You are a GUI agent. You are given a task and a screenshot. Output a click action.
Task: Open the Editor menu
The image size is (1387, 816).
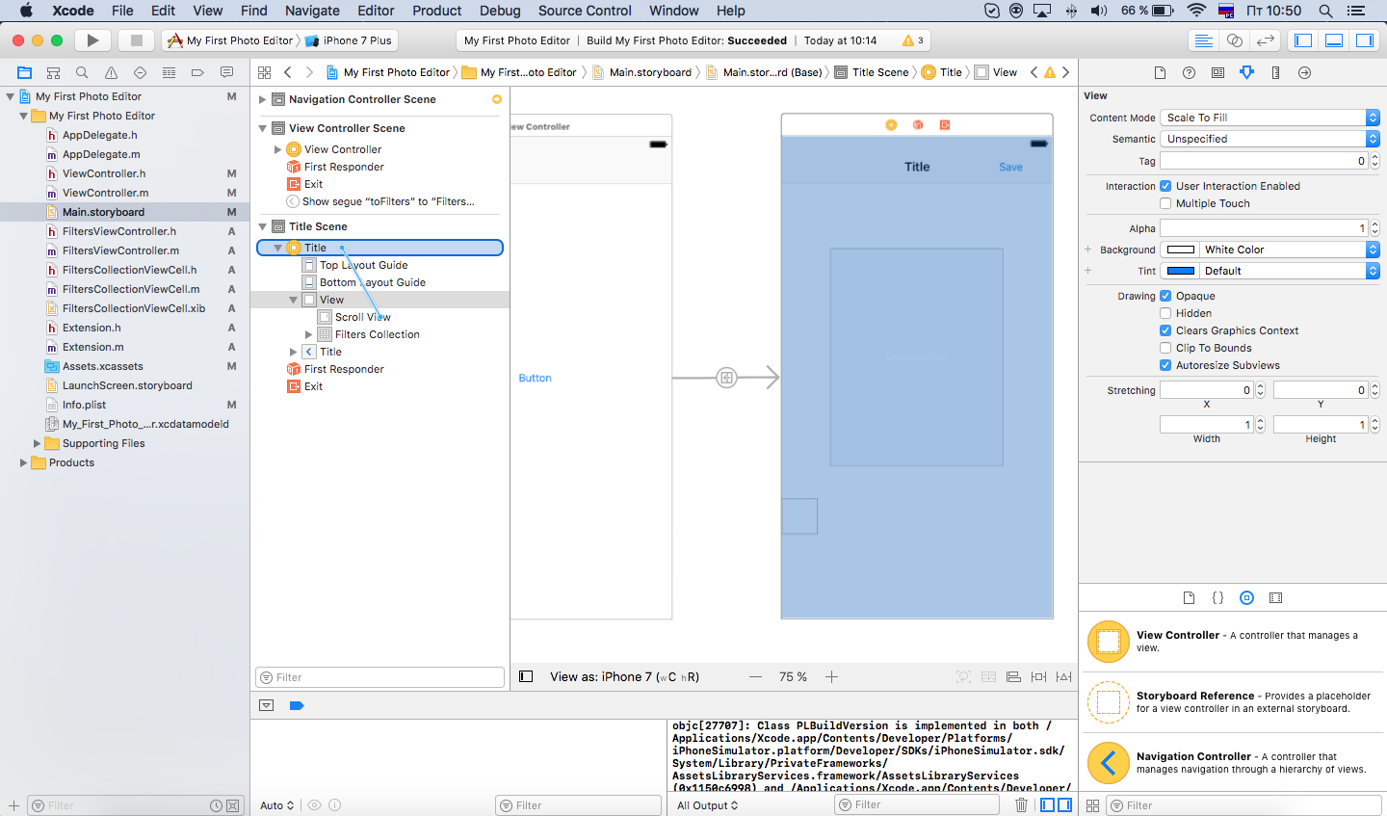pos(376,11)
